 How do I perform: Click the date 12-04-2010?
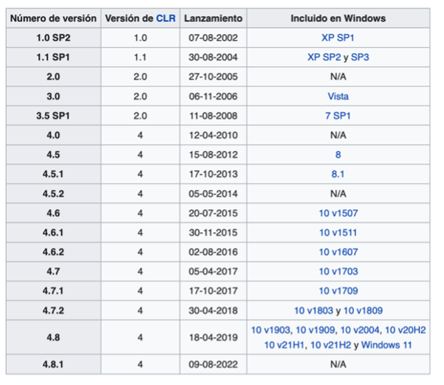(x=214, y=135)
